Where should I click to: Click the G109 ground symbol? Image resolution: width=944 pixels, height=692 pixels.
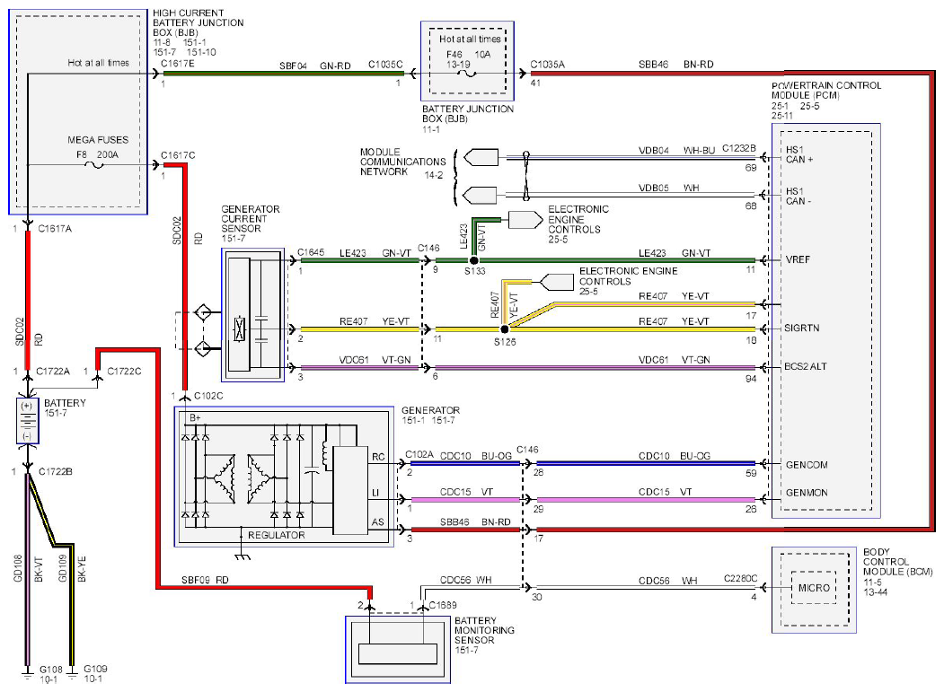72,673
